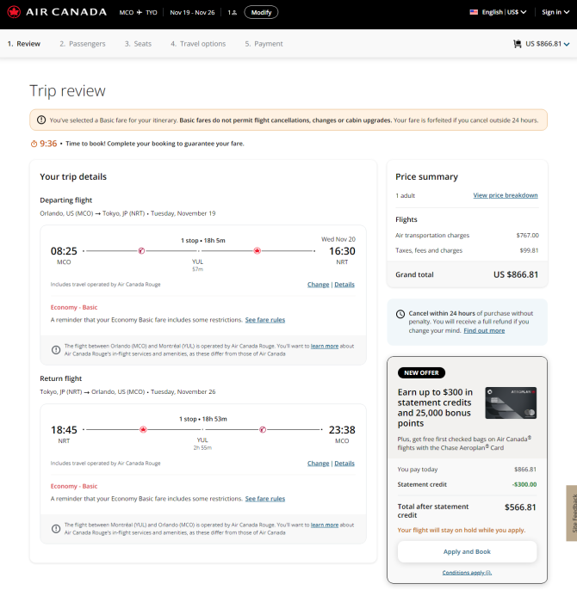Image resolution: width=577 pixels, height=590 pixels.
Task: Click the 1 stop • 18h 53m return label
Action: coord(202,419)
